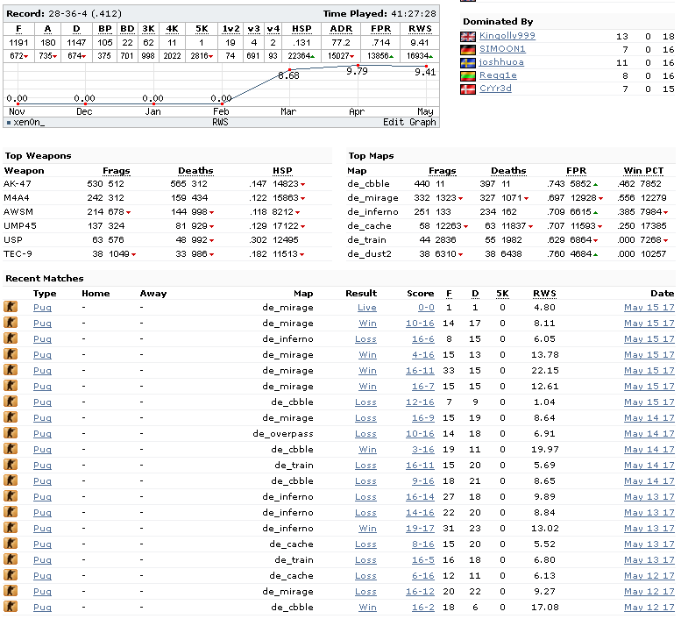Screen dimensions: 681x626
Task: Click the game icon in the Live 0-0 match row
Action: pyautogui.click(x=11, y=307)
